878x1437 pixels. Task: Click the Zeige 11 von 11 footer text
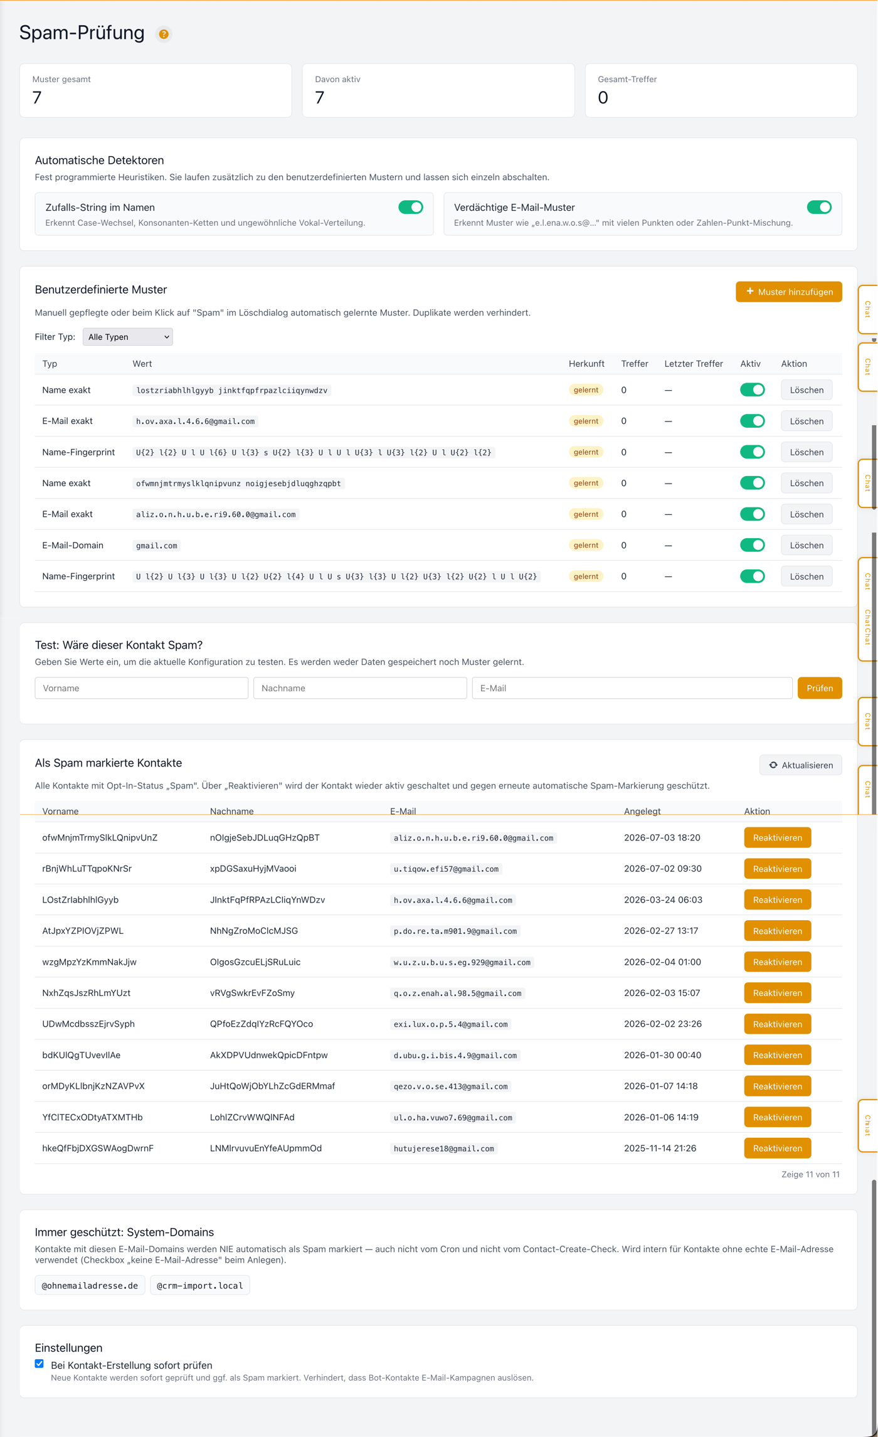coord(810,1174)
